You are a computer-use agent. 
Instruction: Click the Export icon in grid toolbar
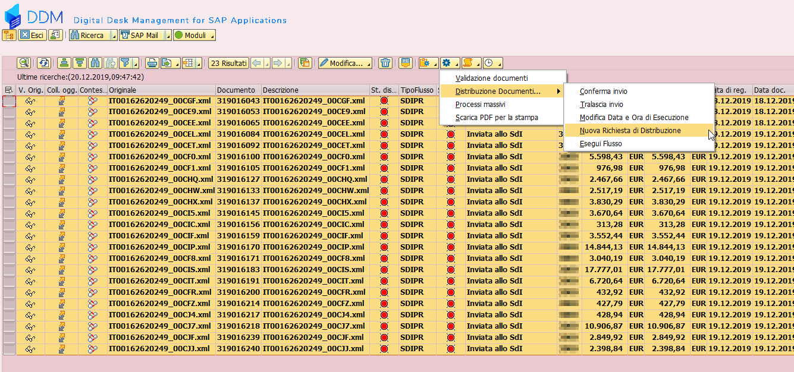pos(167,63)
